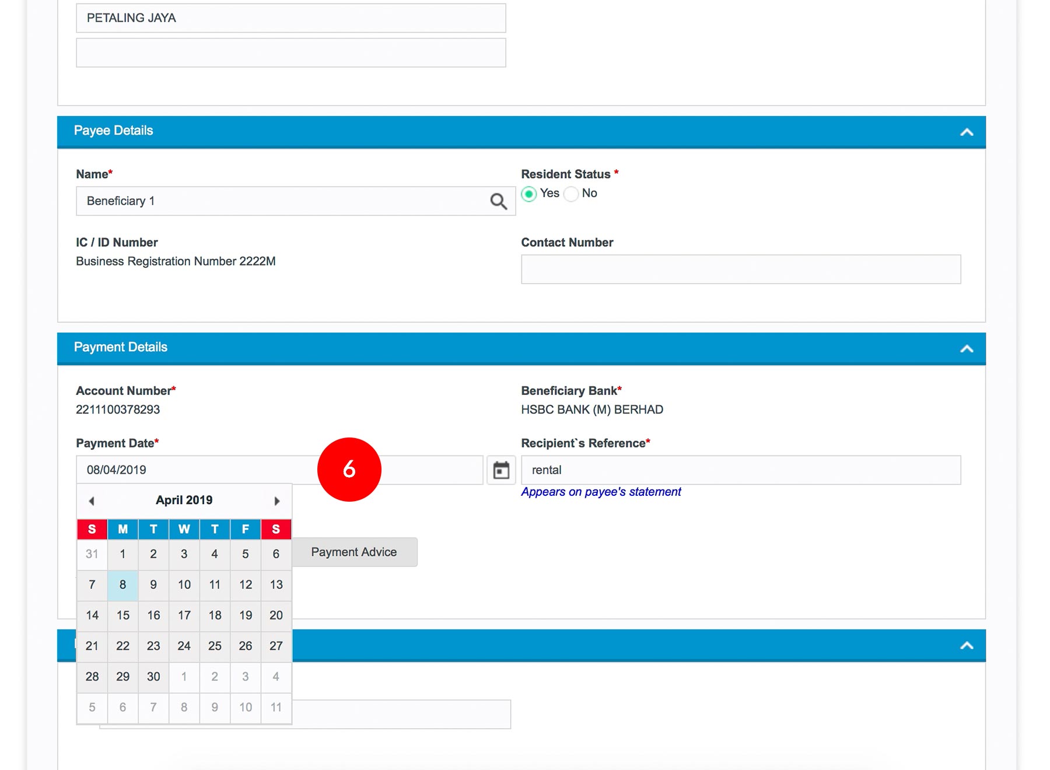Viewport: 1050px width, 770px height.
Task: Select the highlighted date 8 in April
Action: [x=123, y=584]
